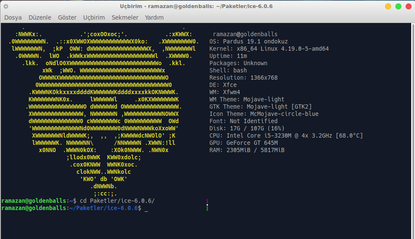The height and width of the screenshot is (239, 415).
Task: Open the Göster menu
Action: 67,17
